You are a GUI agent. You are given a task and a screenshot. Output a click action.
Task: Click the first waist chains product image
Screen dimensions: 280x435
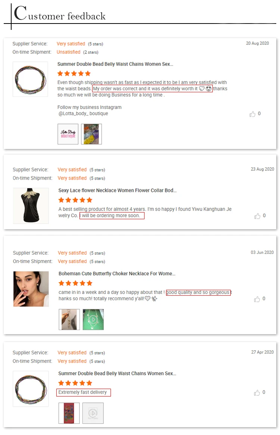[30, 79]
